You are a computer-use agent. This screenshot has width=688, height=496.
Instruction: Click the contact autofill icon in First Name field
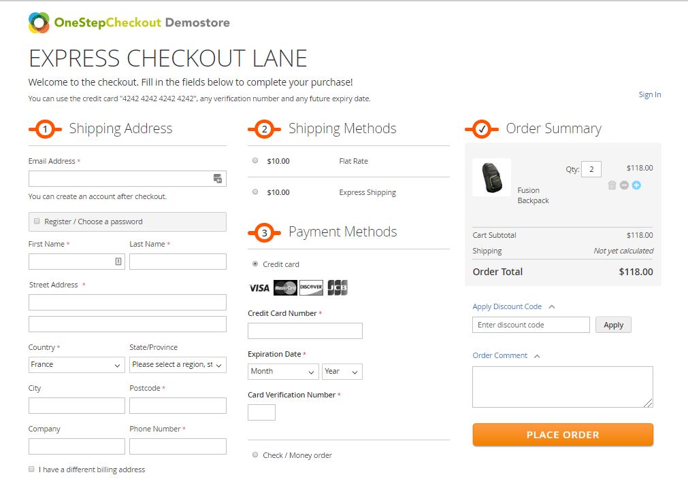[x=118, y=261]
